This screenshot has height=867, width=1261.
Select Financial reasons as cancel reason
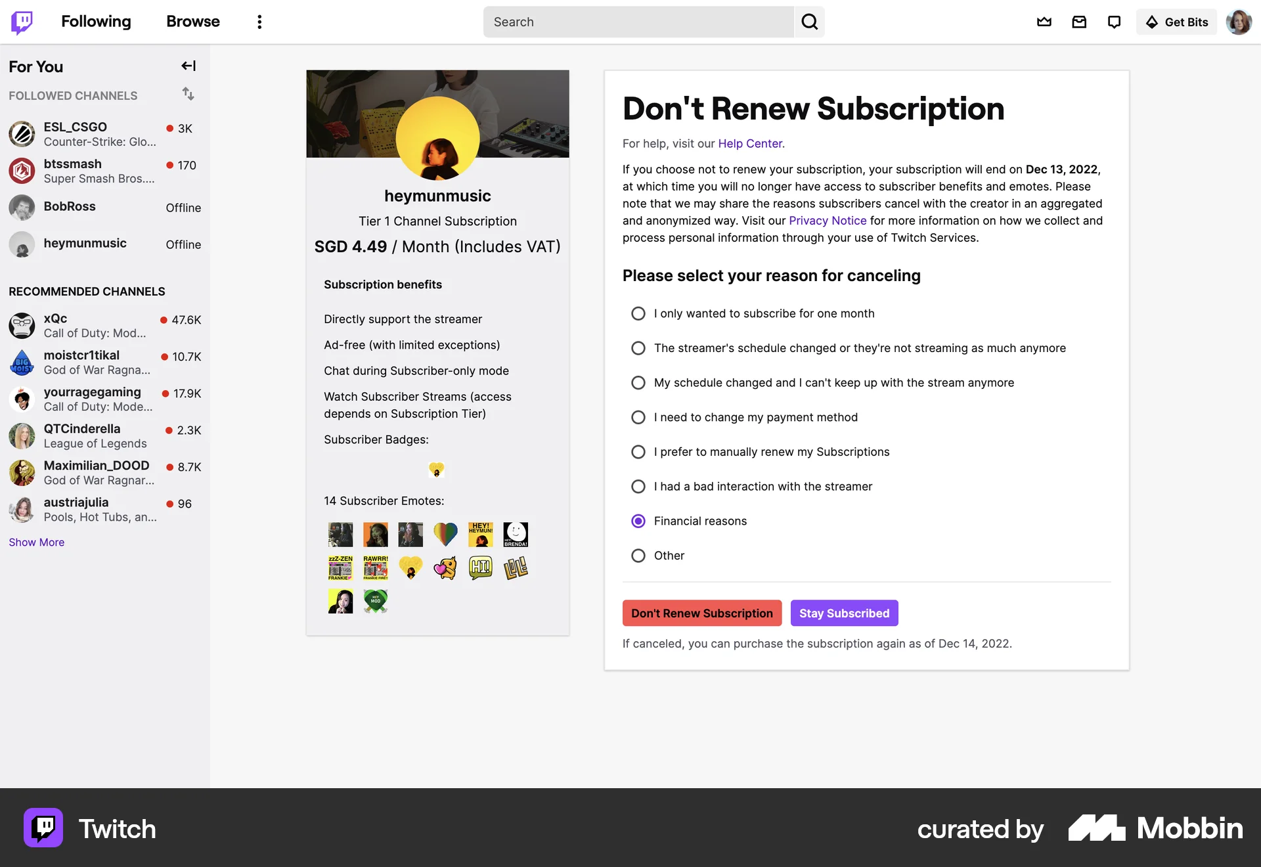pos(638,521)
